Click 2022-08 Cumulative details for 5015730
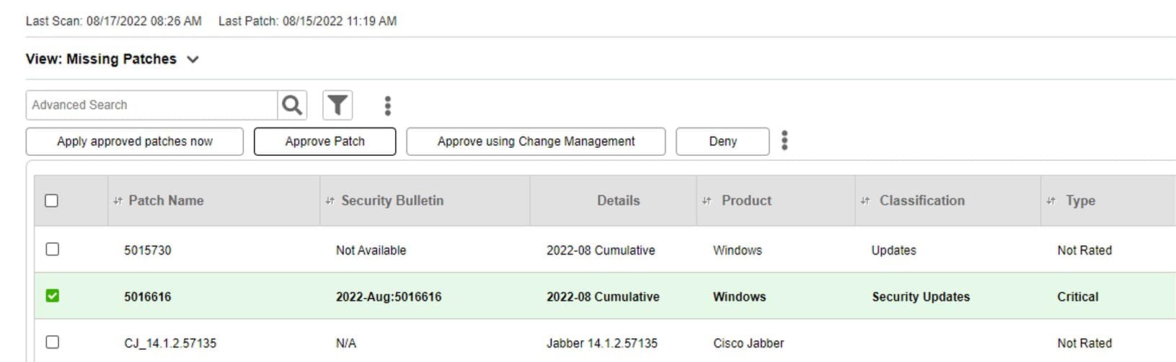1176x362 pixels. click(x=601, y=250)
